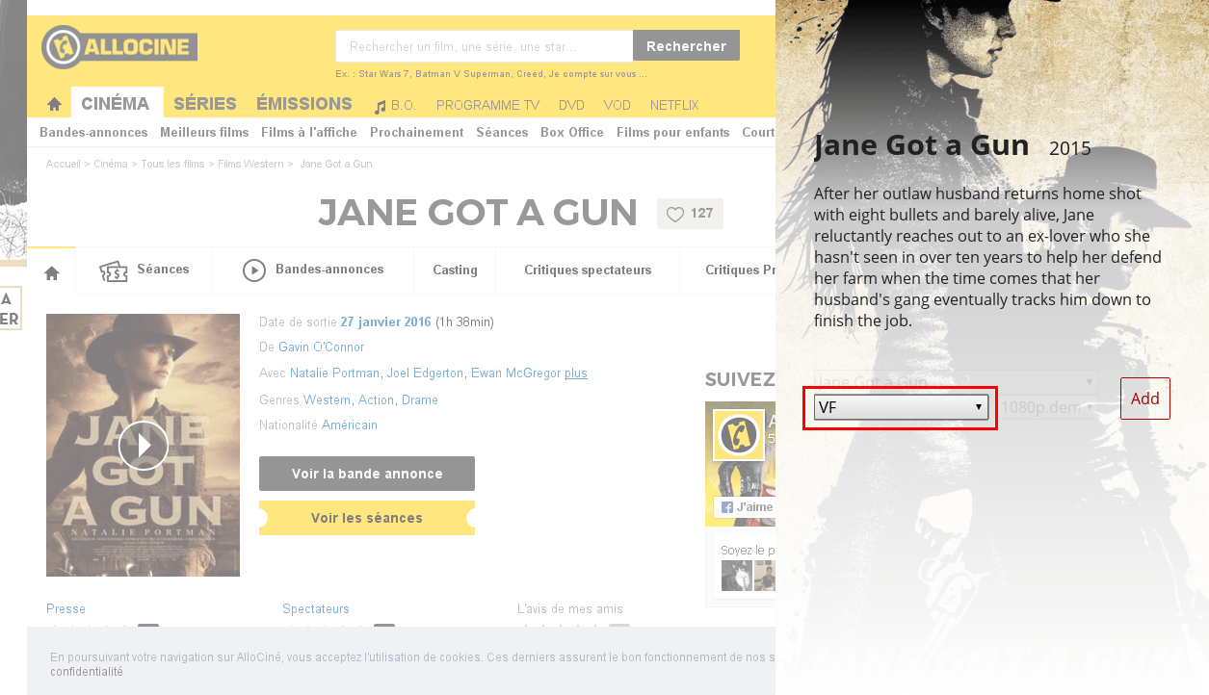The width and height of the screenshot is (1209, 695).
Task: Play the trailer on the movie poster
Action: pyautogui.click(x=144, y=445)
